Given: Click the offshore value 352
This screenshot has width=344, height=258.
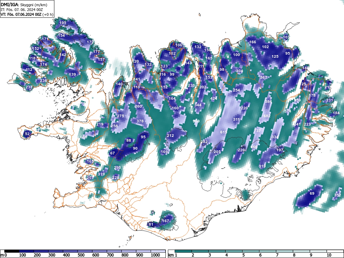Looking at the screenshot, I should click(338, 195).
